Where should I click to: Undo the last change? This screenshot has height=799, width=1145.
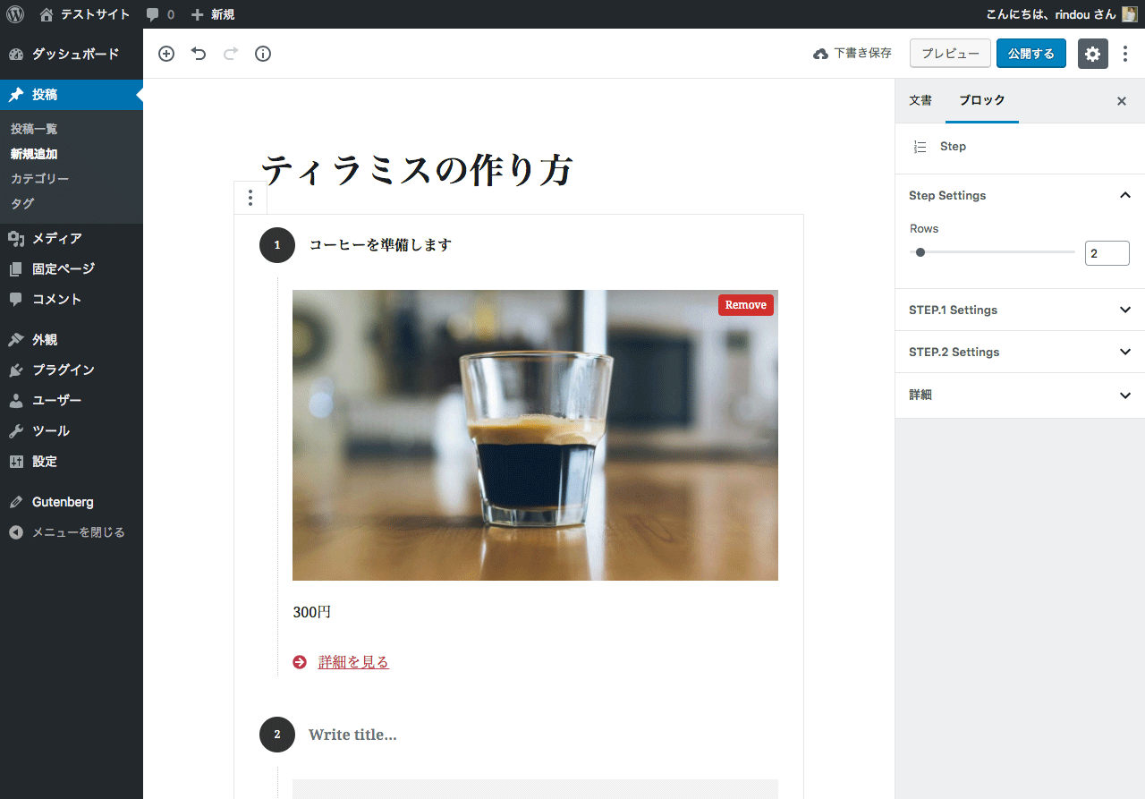point(199,54)
